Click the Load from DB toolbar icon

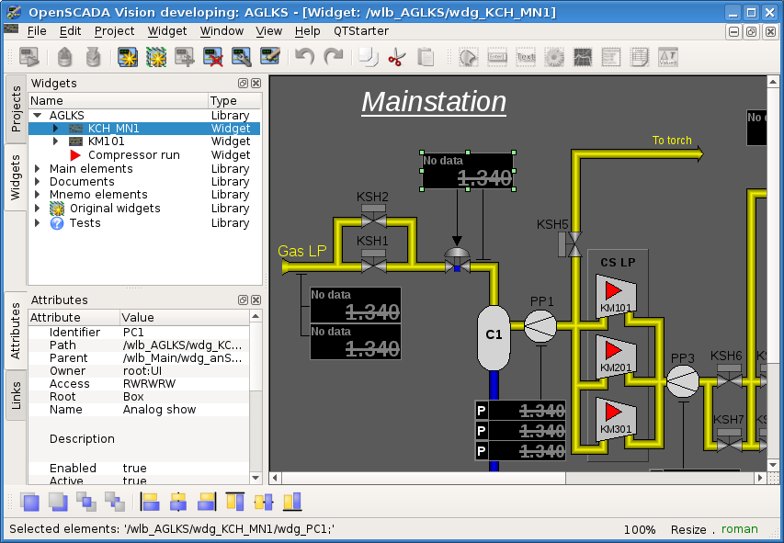[64, 57]
